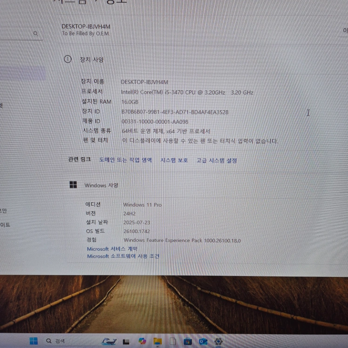Click the 관련 링크 label
This screenshot has width=348, height=348.
tap(80, 159)
